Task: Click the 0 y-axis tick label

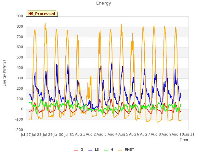Action: coord(22,109)
